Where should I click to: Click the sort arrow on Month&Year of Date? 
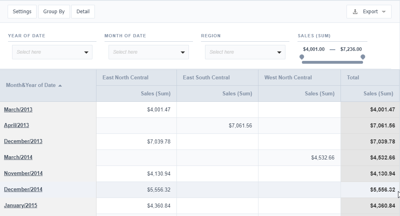point(60,85)
